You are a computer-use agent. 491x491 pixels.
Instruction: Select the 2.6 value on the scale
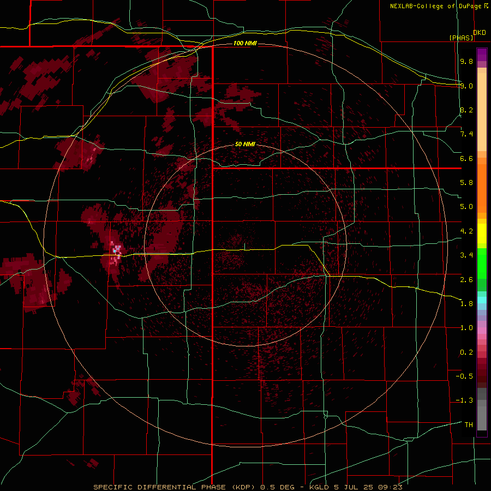click(x=466, y=280)
